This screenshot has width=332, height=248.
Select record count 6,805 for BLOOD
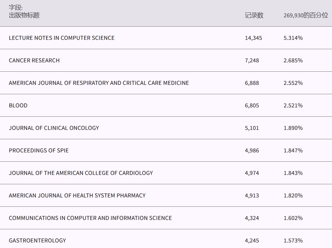(252, 105)
